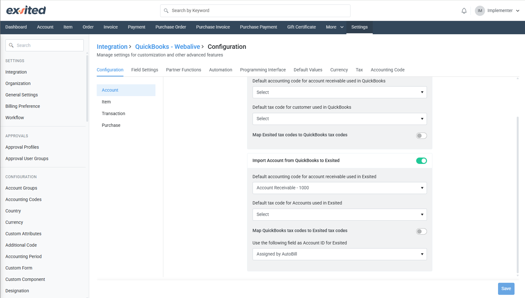Open the Automation tab
Image resolution: width=525 pixels, height=298 pixels.
pos(221,70)
